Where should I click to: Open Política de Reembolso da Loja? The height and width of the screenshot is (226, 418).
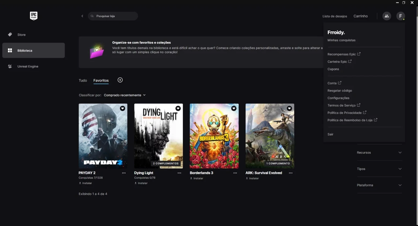point(352,120)
